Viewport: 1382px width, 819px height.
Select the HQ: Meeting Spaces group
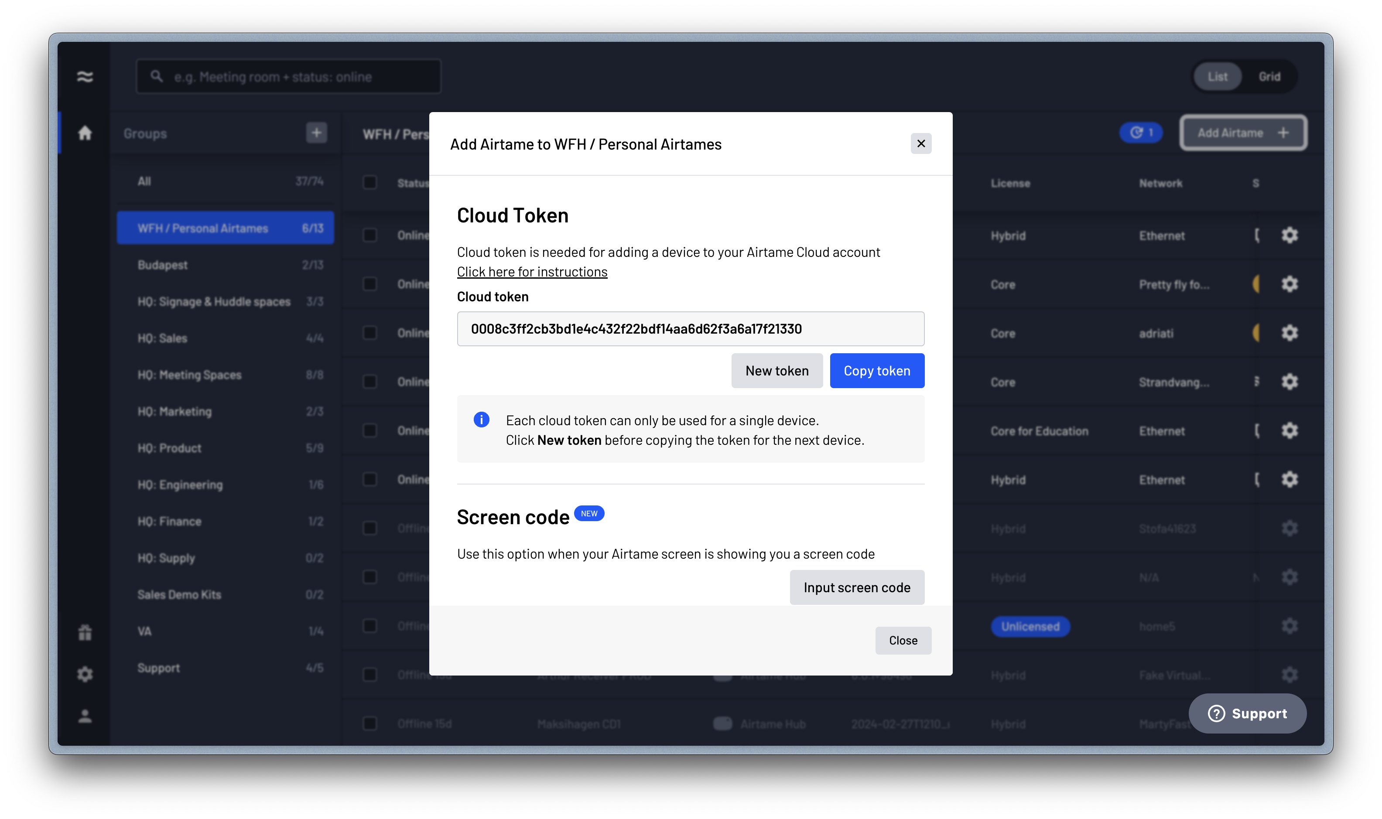[x=225, y=375]
